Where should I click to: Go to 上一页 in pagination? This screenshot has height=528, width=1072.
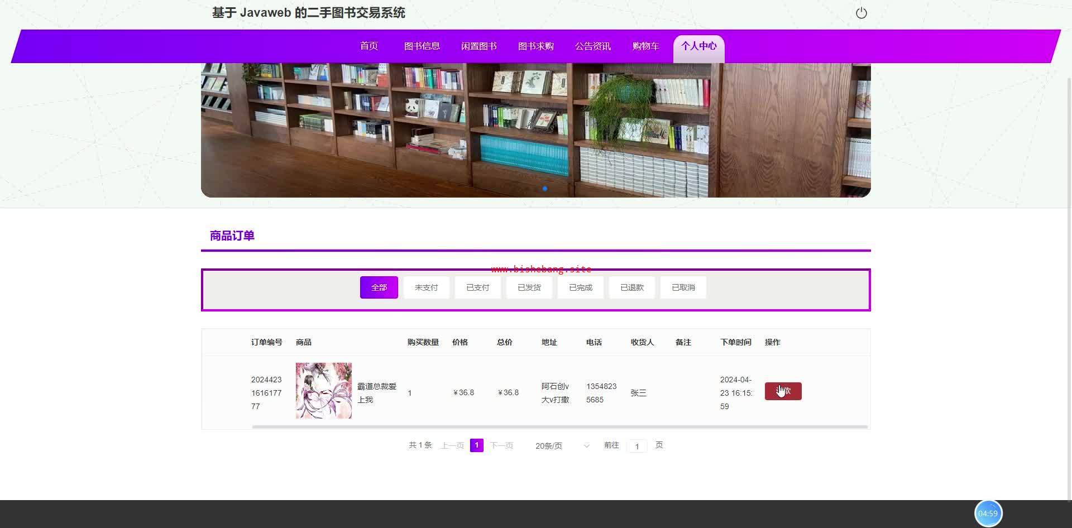(x=453, y=445)
